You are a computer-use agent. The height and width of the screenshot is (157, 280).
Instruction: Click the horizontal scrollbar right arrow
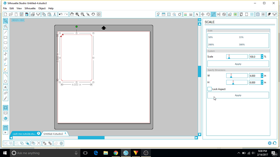196,138
